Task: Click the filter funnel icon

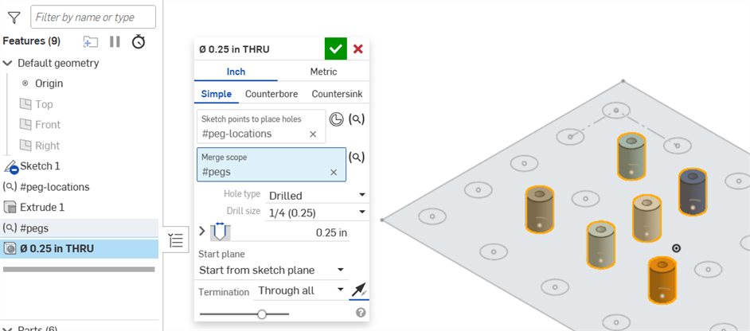Action: point(14,17)
